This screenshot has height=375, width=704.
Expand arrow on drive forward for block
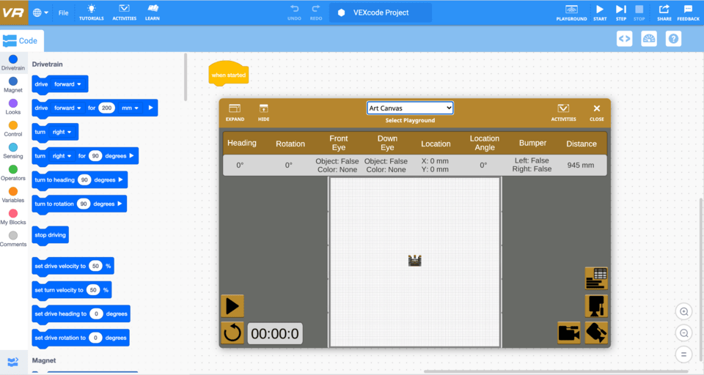(151, 108)
